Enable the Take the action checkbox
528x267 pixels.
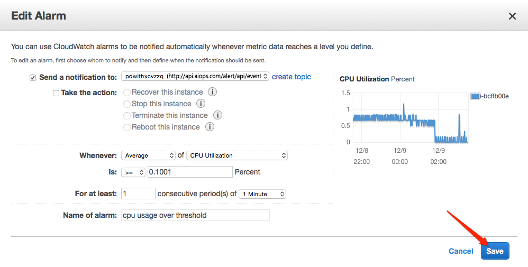56,93
